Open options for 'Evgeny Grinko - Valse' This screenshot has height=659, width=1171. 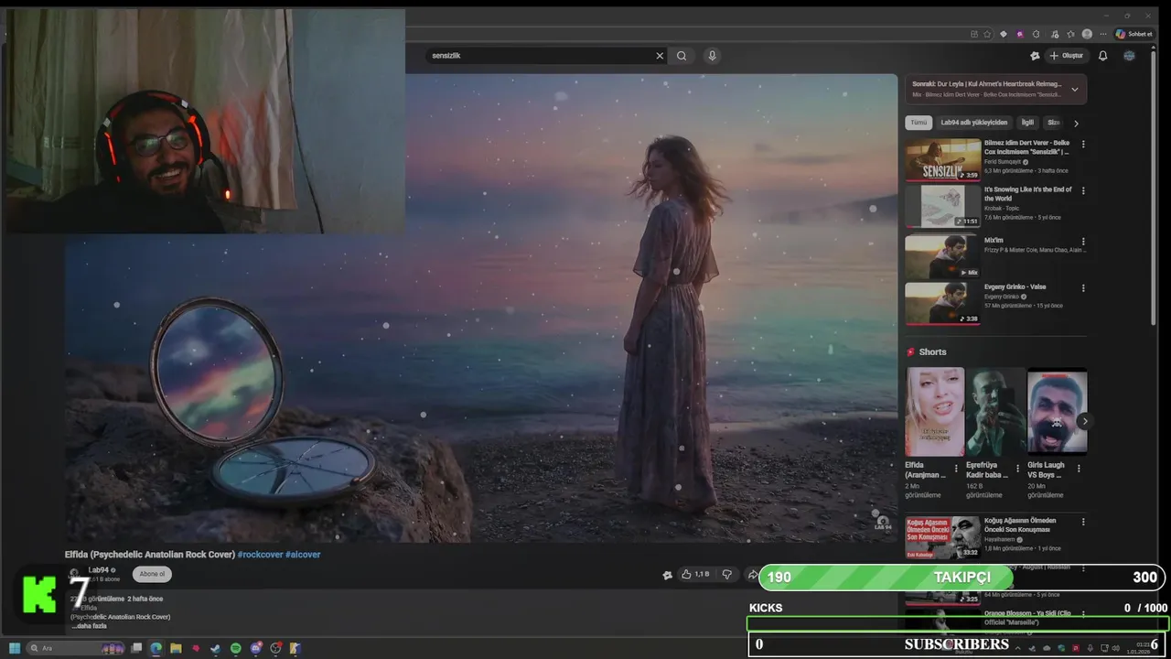(x=1083, y=287)
